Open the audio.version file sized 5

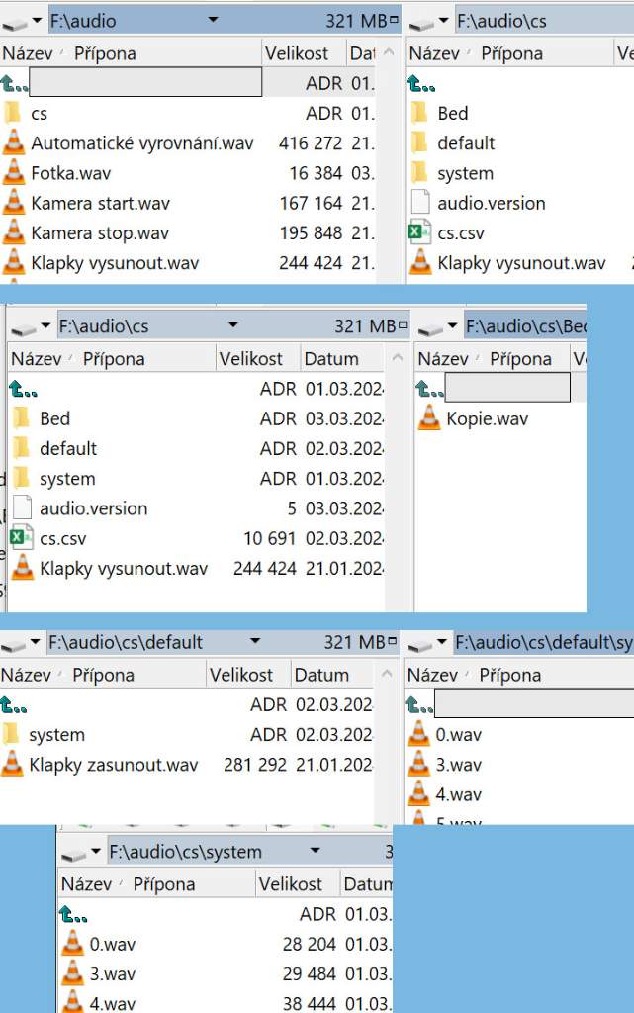coord(93,508)
